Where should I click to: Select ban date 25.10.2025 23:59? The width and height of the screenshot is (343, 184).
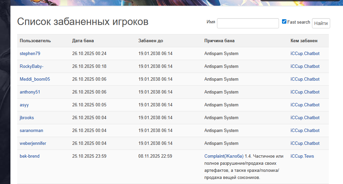[x=89, y=156]
